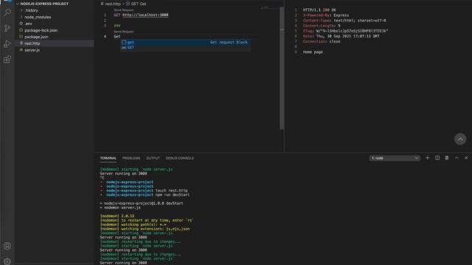Image resolution: width=472 pixels, height=265 pixels.
Task: Switch to the PROBLEMS tab
Action: (x=131, y=158)
